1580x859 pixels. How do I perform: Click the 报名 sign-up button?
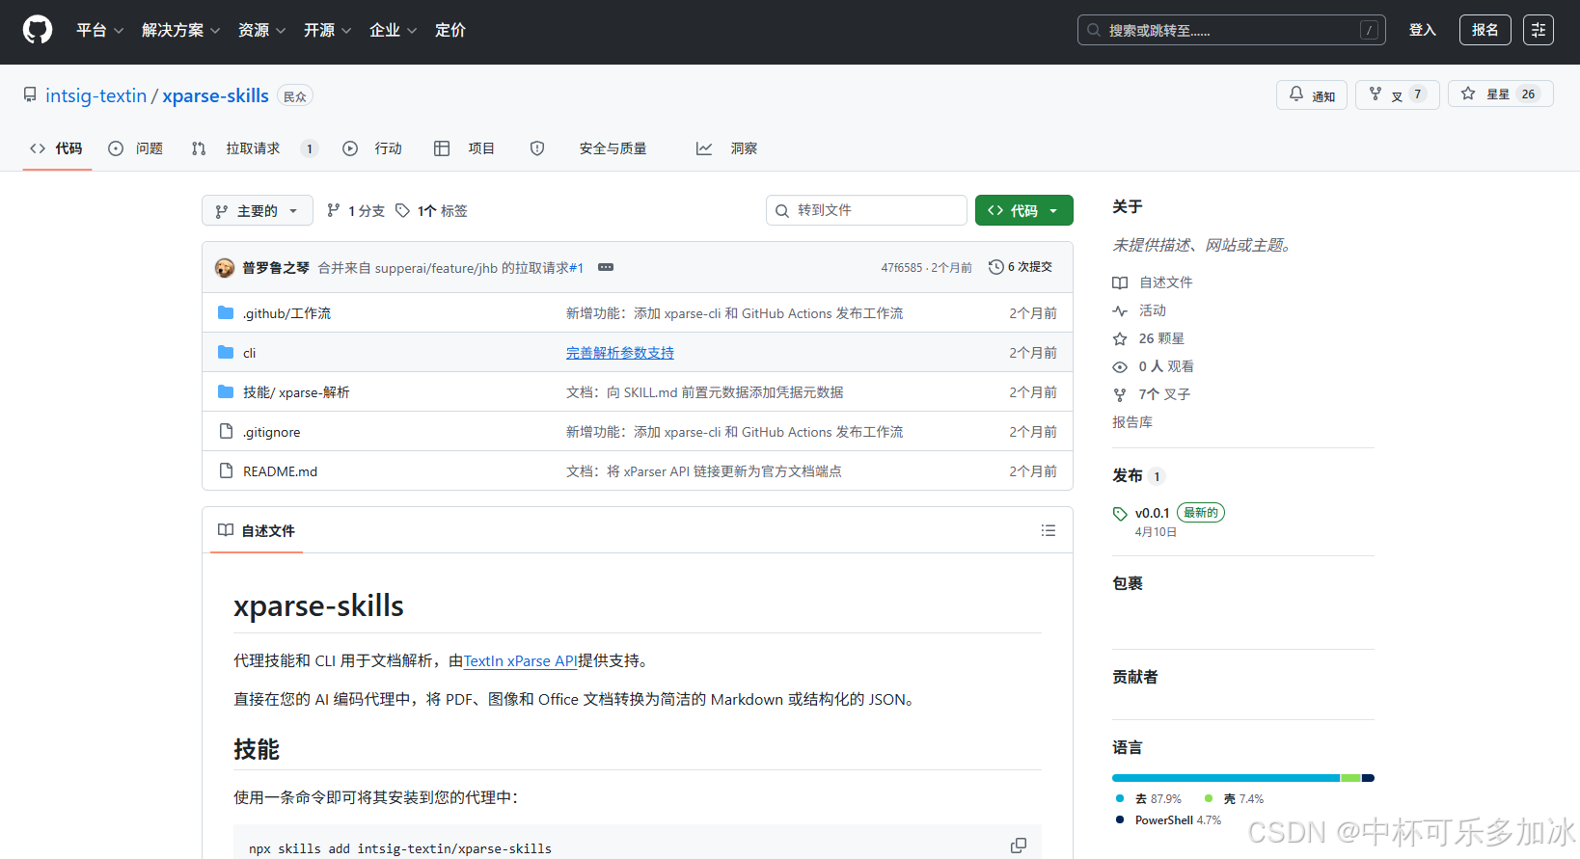click(1485, 30)
